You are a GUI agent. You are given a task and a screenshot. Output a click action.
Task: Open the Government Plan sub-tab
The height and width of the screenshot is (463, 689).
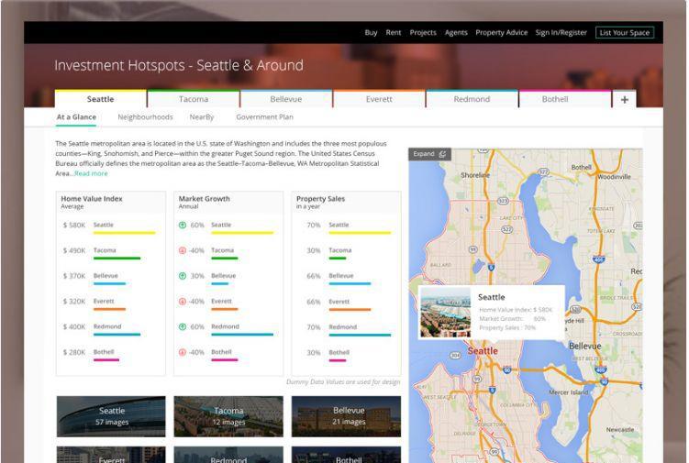click(x=264, y=117)
